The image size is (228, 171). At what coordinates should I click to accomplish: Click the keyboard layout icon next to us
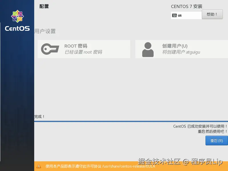coord(174,15)
